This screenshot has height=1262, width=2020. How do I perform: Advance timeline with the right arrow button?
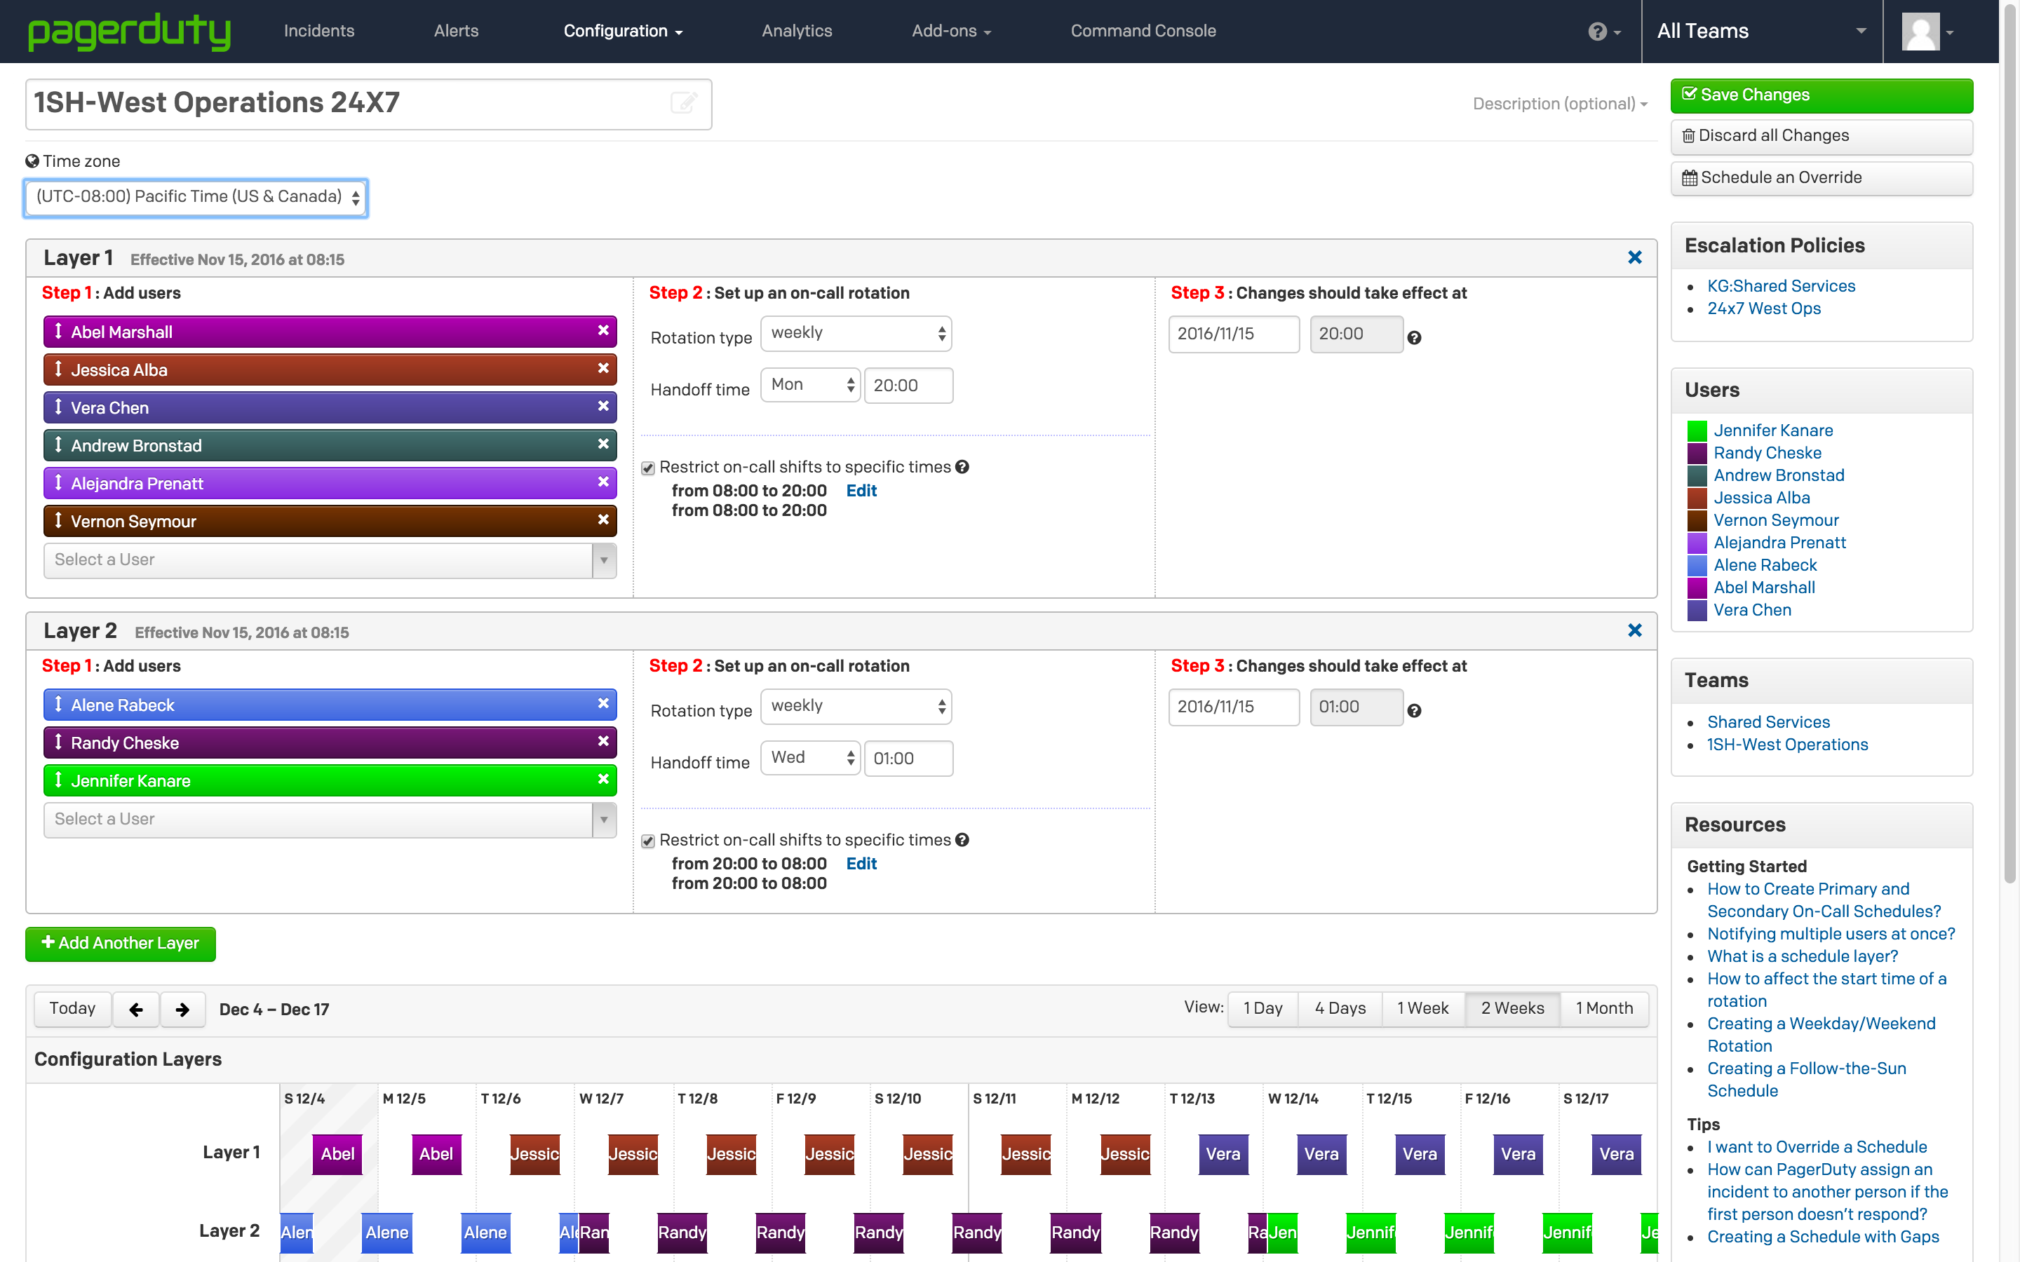point(183,1009)
